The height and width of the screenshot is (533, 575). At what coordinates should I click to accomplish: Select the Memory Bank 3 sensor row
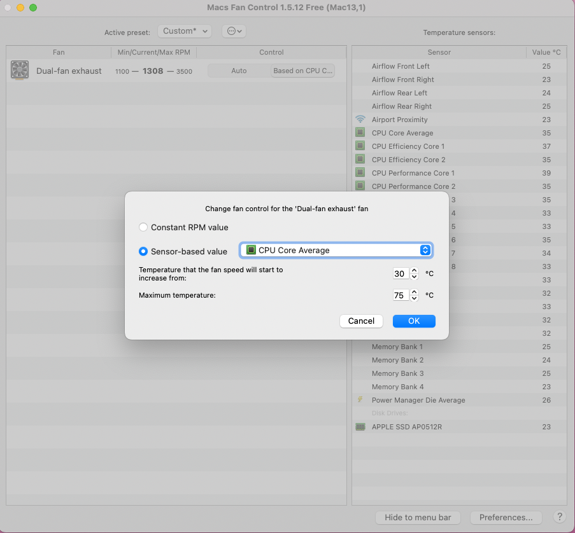click(460, 373)
